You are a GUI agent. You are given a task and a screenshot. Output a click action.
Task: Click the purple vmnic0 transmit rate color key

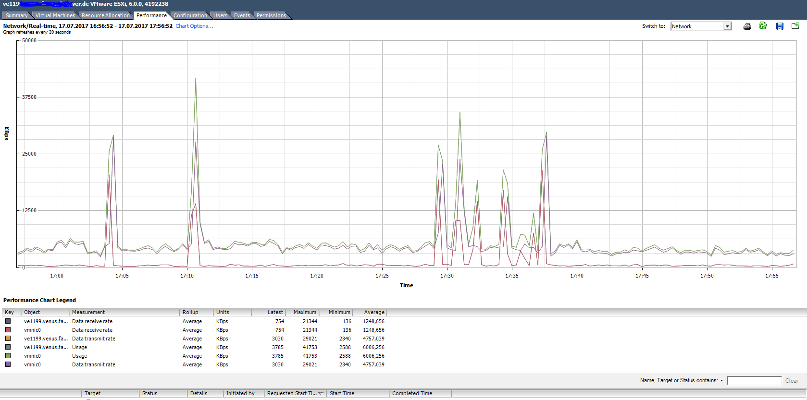click(8, 364)
